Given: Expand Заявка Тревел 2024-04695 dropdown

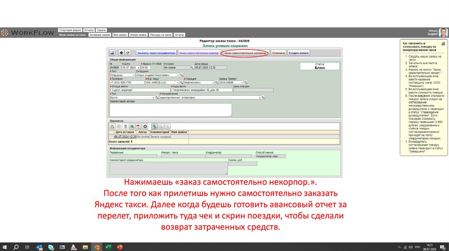Looking at the screenshot, I should click(242, 83).
